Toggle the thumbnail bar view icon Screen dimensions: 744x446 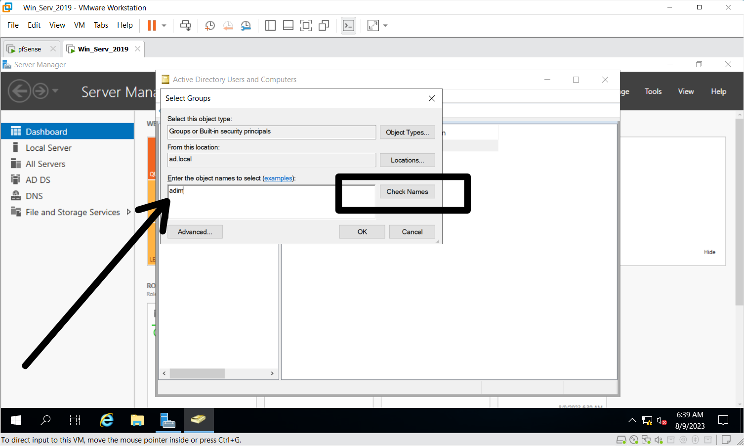[x=288, y=26]
